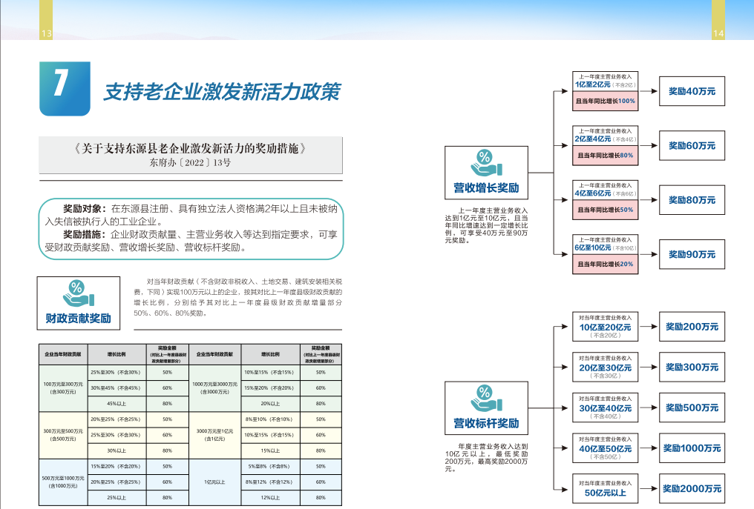This screenshot has width=754, height=509.
Task: Click the 奖励90万元 reward box
Action: (x=692, y=254)
